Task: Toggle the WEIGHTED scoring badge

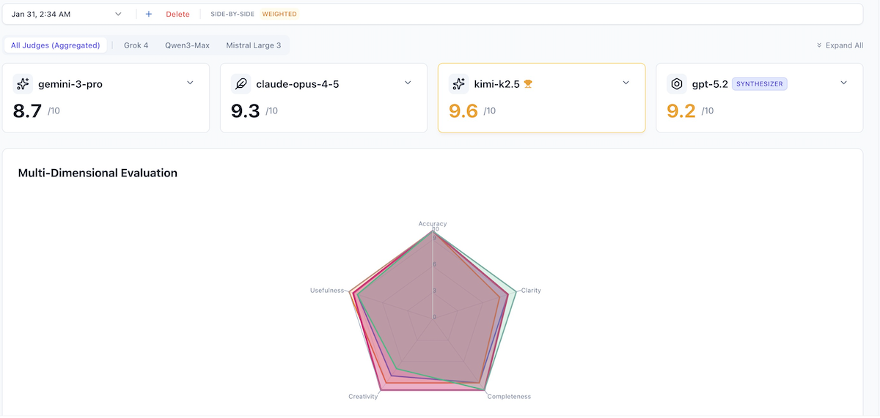Action: 279,14
